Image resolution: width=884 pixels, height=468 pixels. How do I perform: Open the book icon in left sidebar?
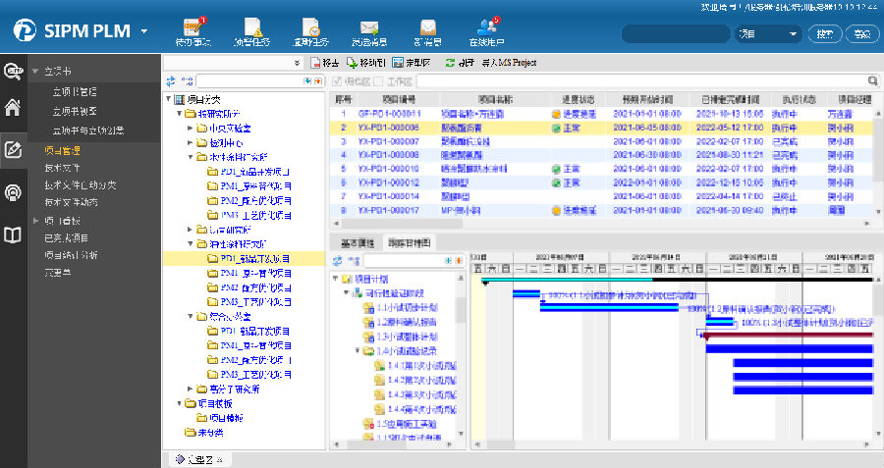point(13,234)
